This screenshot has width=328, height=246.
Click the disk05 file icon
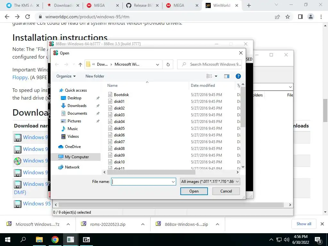click(110, 128)
